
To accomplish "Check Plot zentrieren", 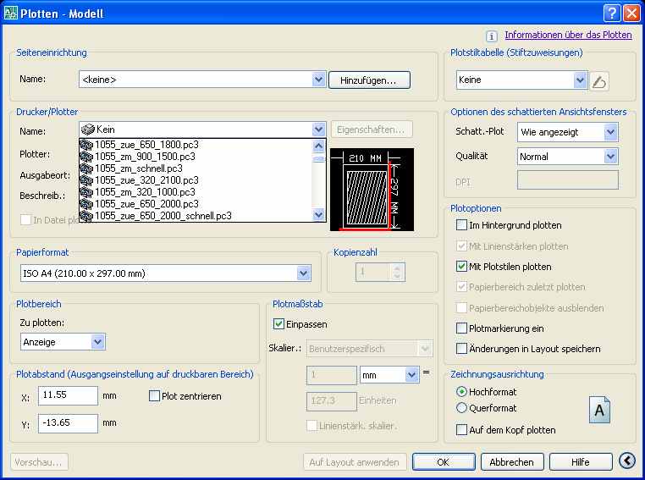I will tap(154, 396).
